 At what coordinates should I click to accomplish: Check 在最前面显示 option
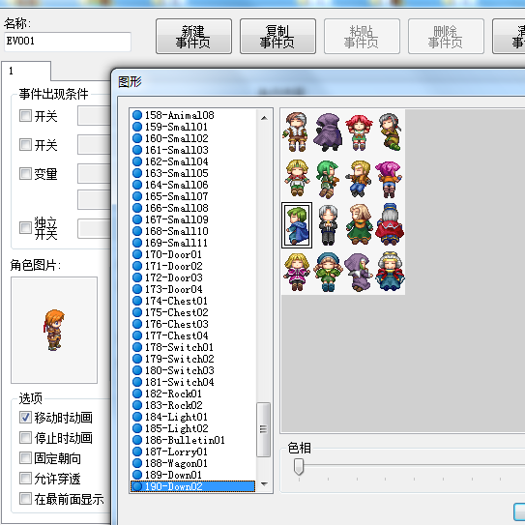[25, 499]
